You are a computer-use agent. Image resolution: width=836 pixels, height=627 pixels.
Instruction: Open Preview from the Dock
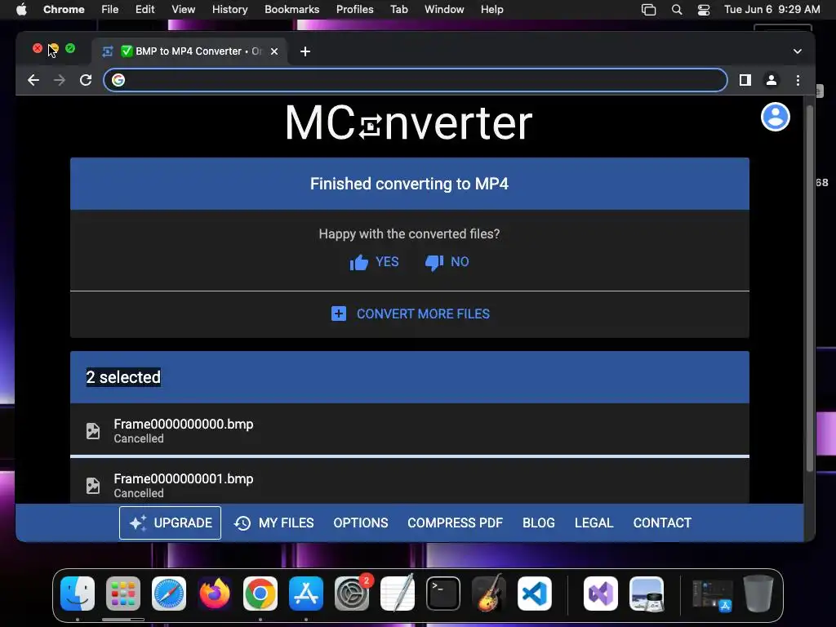click(x=647, y=594)
